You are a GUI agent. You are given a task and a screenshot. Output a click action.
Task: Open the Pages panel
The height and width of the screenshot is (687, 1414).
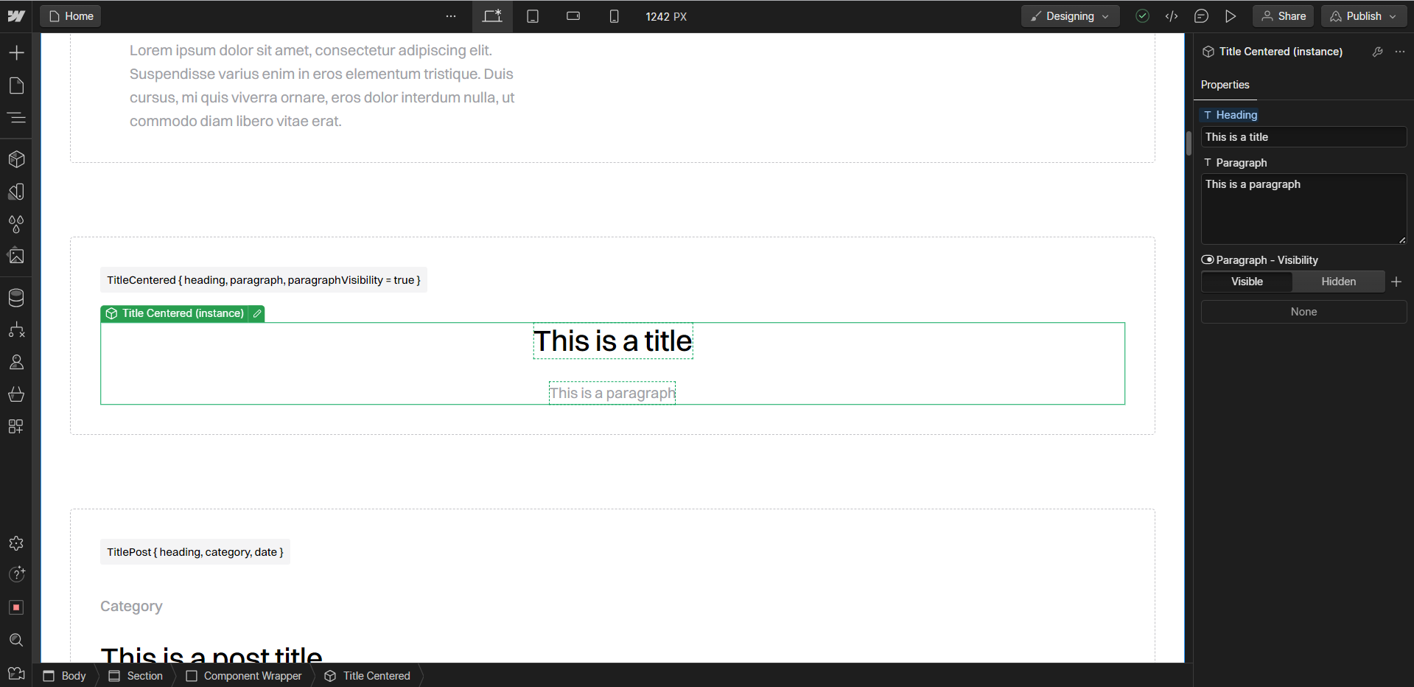[x=16, y=86]
